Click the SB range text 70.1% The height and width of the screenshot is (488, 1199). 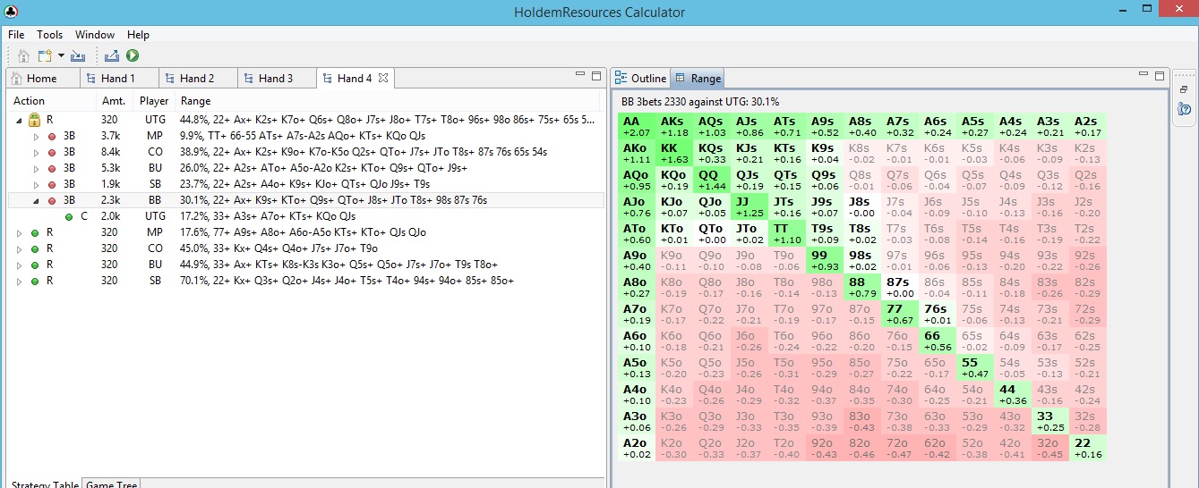(x=347, y=281)
